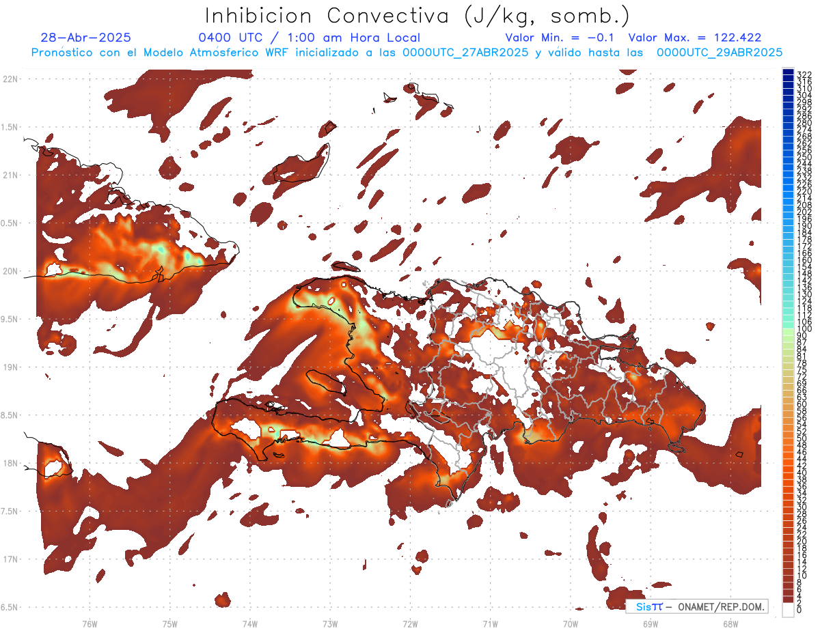820x633 pixels.
Task: Click the '76W' longitude label
Action: point(90,624)
